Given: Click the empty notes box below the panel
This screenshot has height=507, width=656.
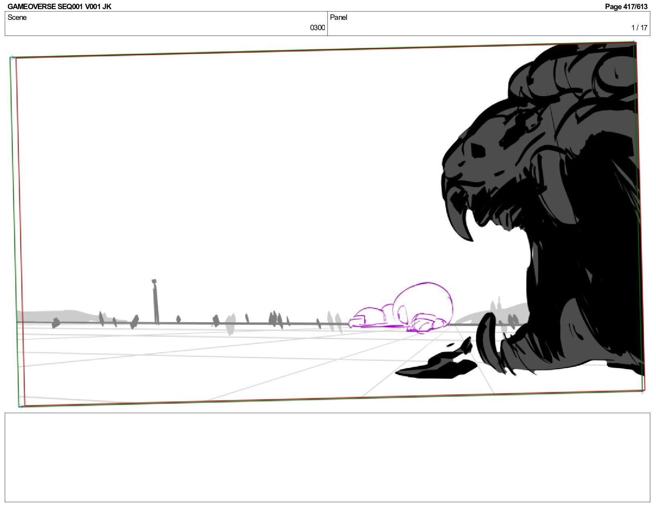Looking at the screenshot, I should 328,457.
